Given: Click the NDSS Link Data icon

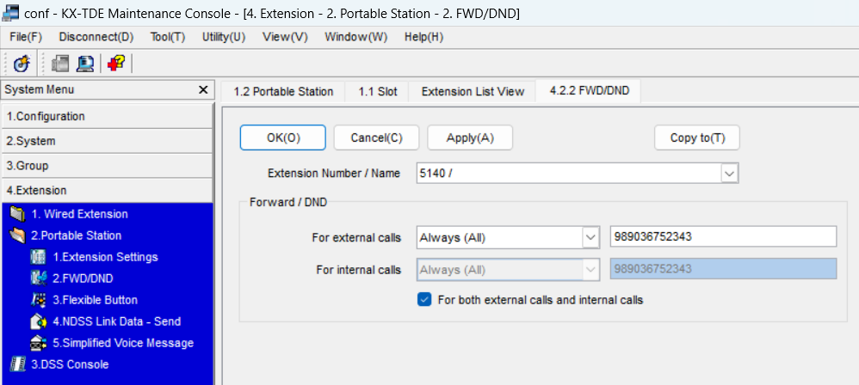Looking at the screenshot, I should [39, 321].
